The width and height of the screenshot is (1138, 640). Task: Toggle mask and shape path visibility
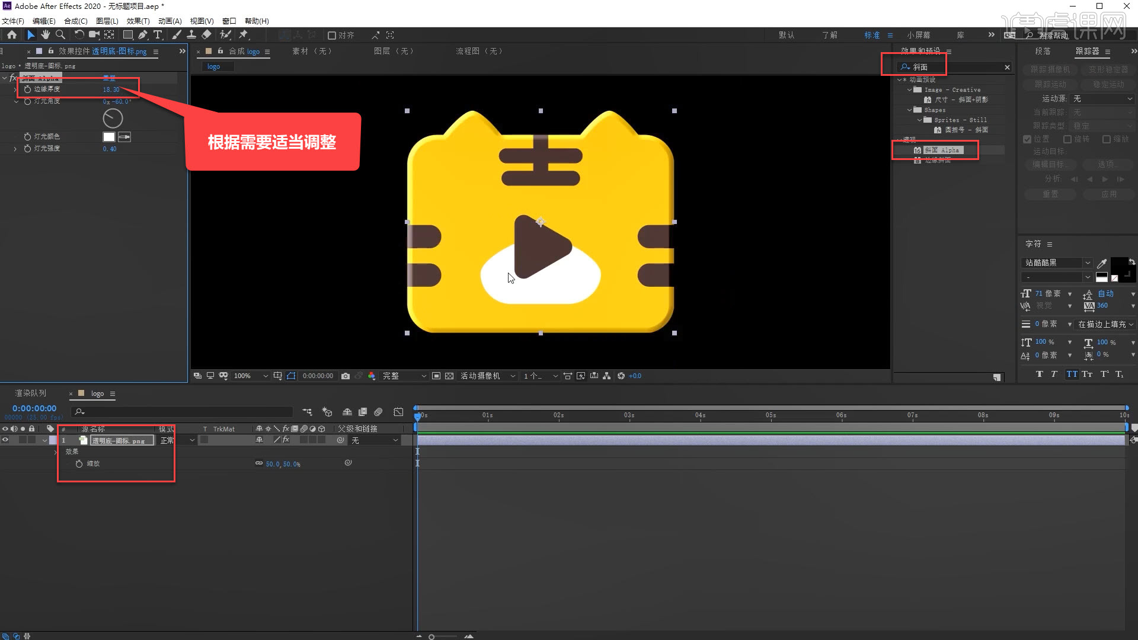291,376
